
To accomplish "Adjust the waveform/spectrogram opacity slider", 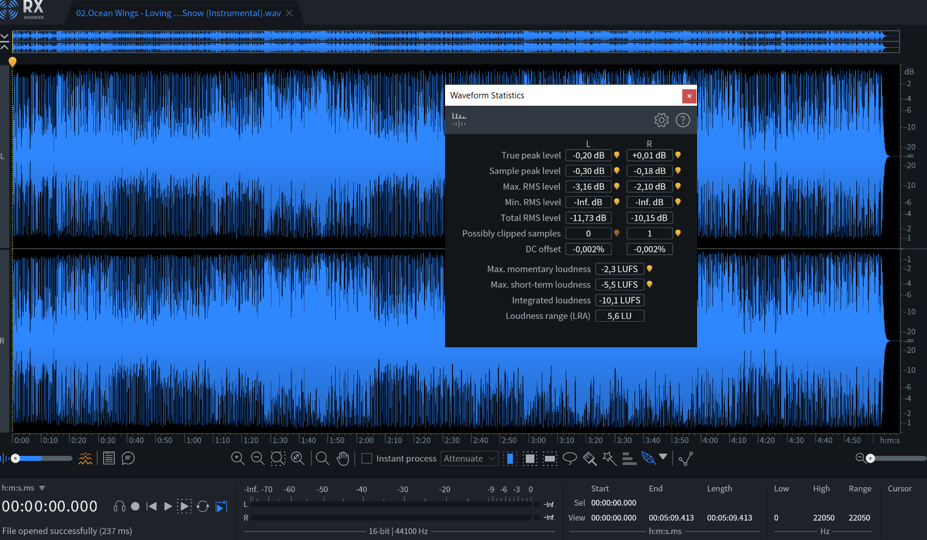I will pos(16,458).
